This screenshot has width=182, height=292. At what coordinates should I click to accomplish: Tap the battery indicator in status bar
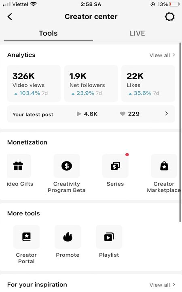(x=174, y=4)
